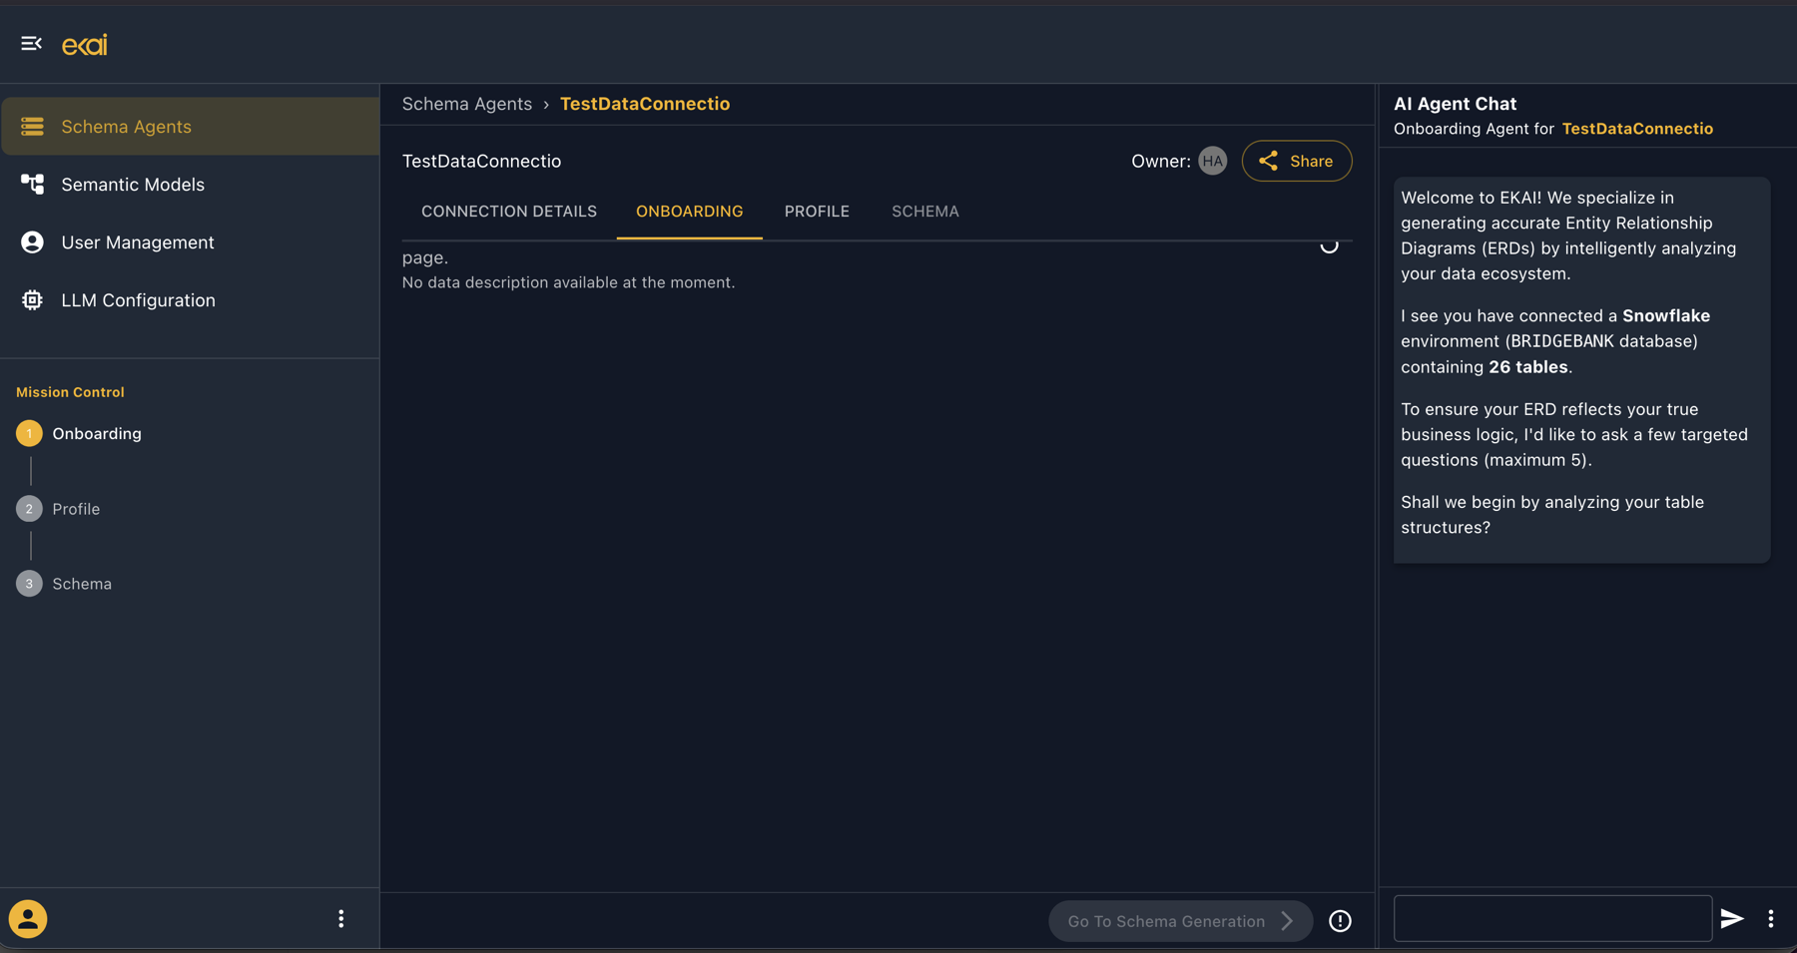
Task: Click the 'No data description available' text
Action: pos(568,282)
